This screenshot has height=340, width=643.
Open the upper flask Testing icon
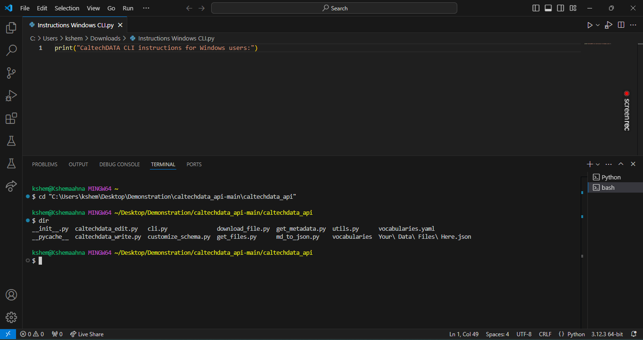tap(11, 140)
